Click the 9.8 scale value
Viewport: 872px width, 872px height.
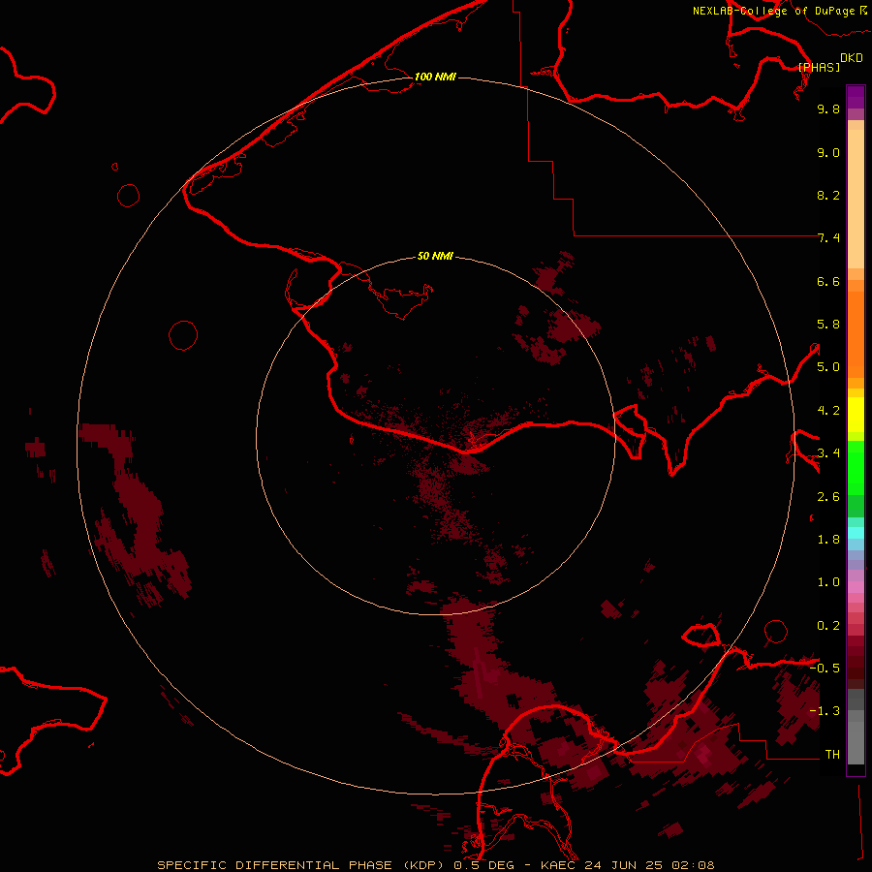pyautogui.click(x=828, y=109)
